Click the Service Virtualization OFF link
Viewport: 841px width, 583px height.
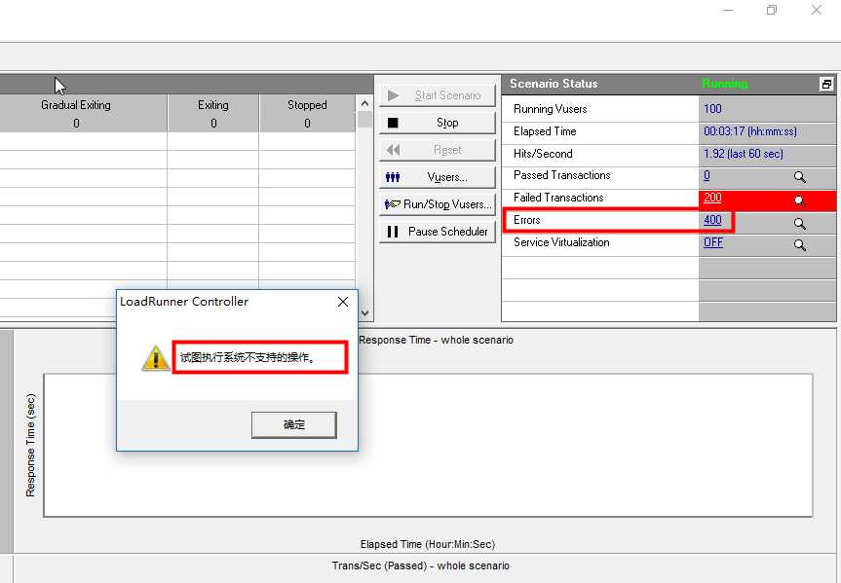(712, 242)
